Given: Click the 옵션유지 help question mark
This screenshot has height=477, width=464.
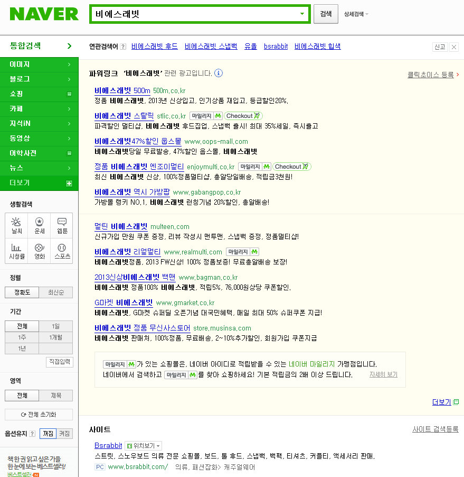Looking at the screenshot, I should click(32, 434).
